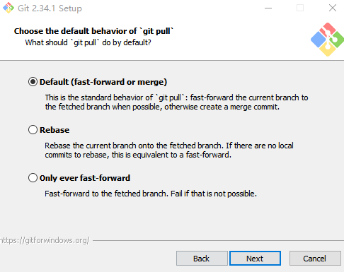
Task: Click the 'Git 2.34.1 Setup' title text
Action: (50, 8)
